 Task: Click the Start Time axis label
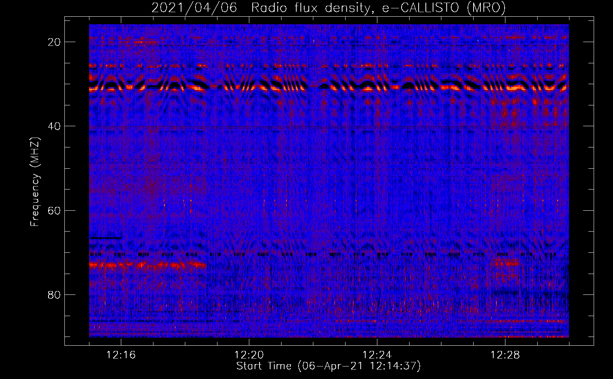tap(328, 366)
